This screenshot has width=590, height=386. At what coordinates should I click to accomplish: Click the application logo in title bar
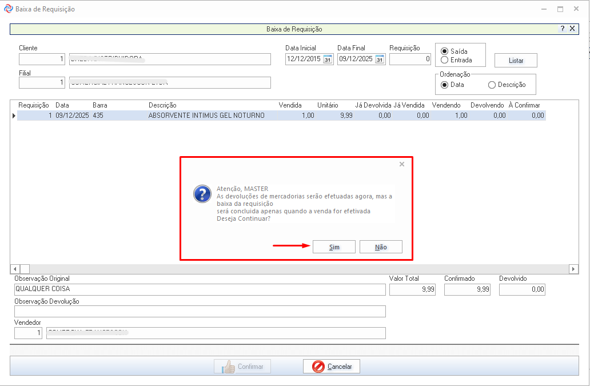(x=8, y=9)
